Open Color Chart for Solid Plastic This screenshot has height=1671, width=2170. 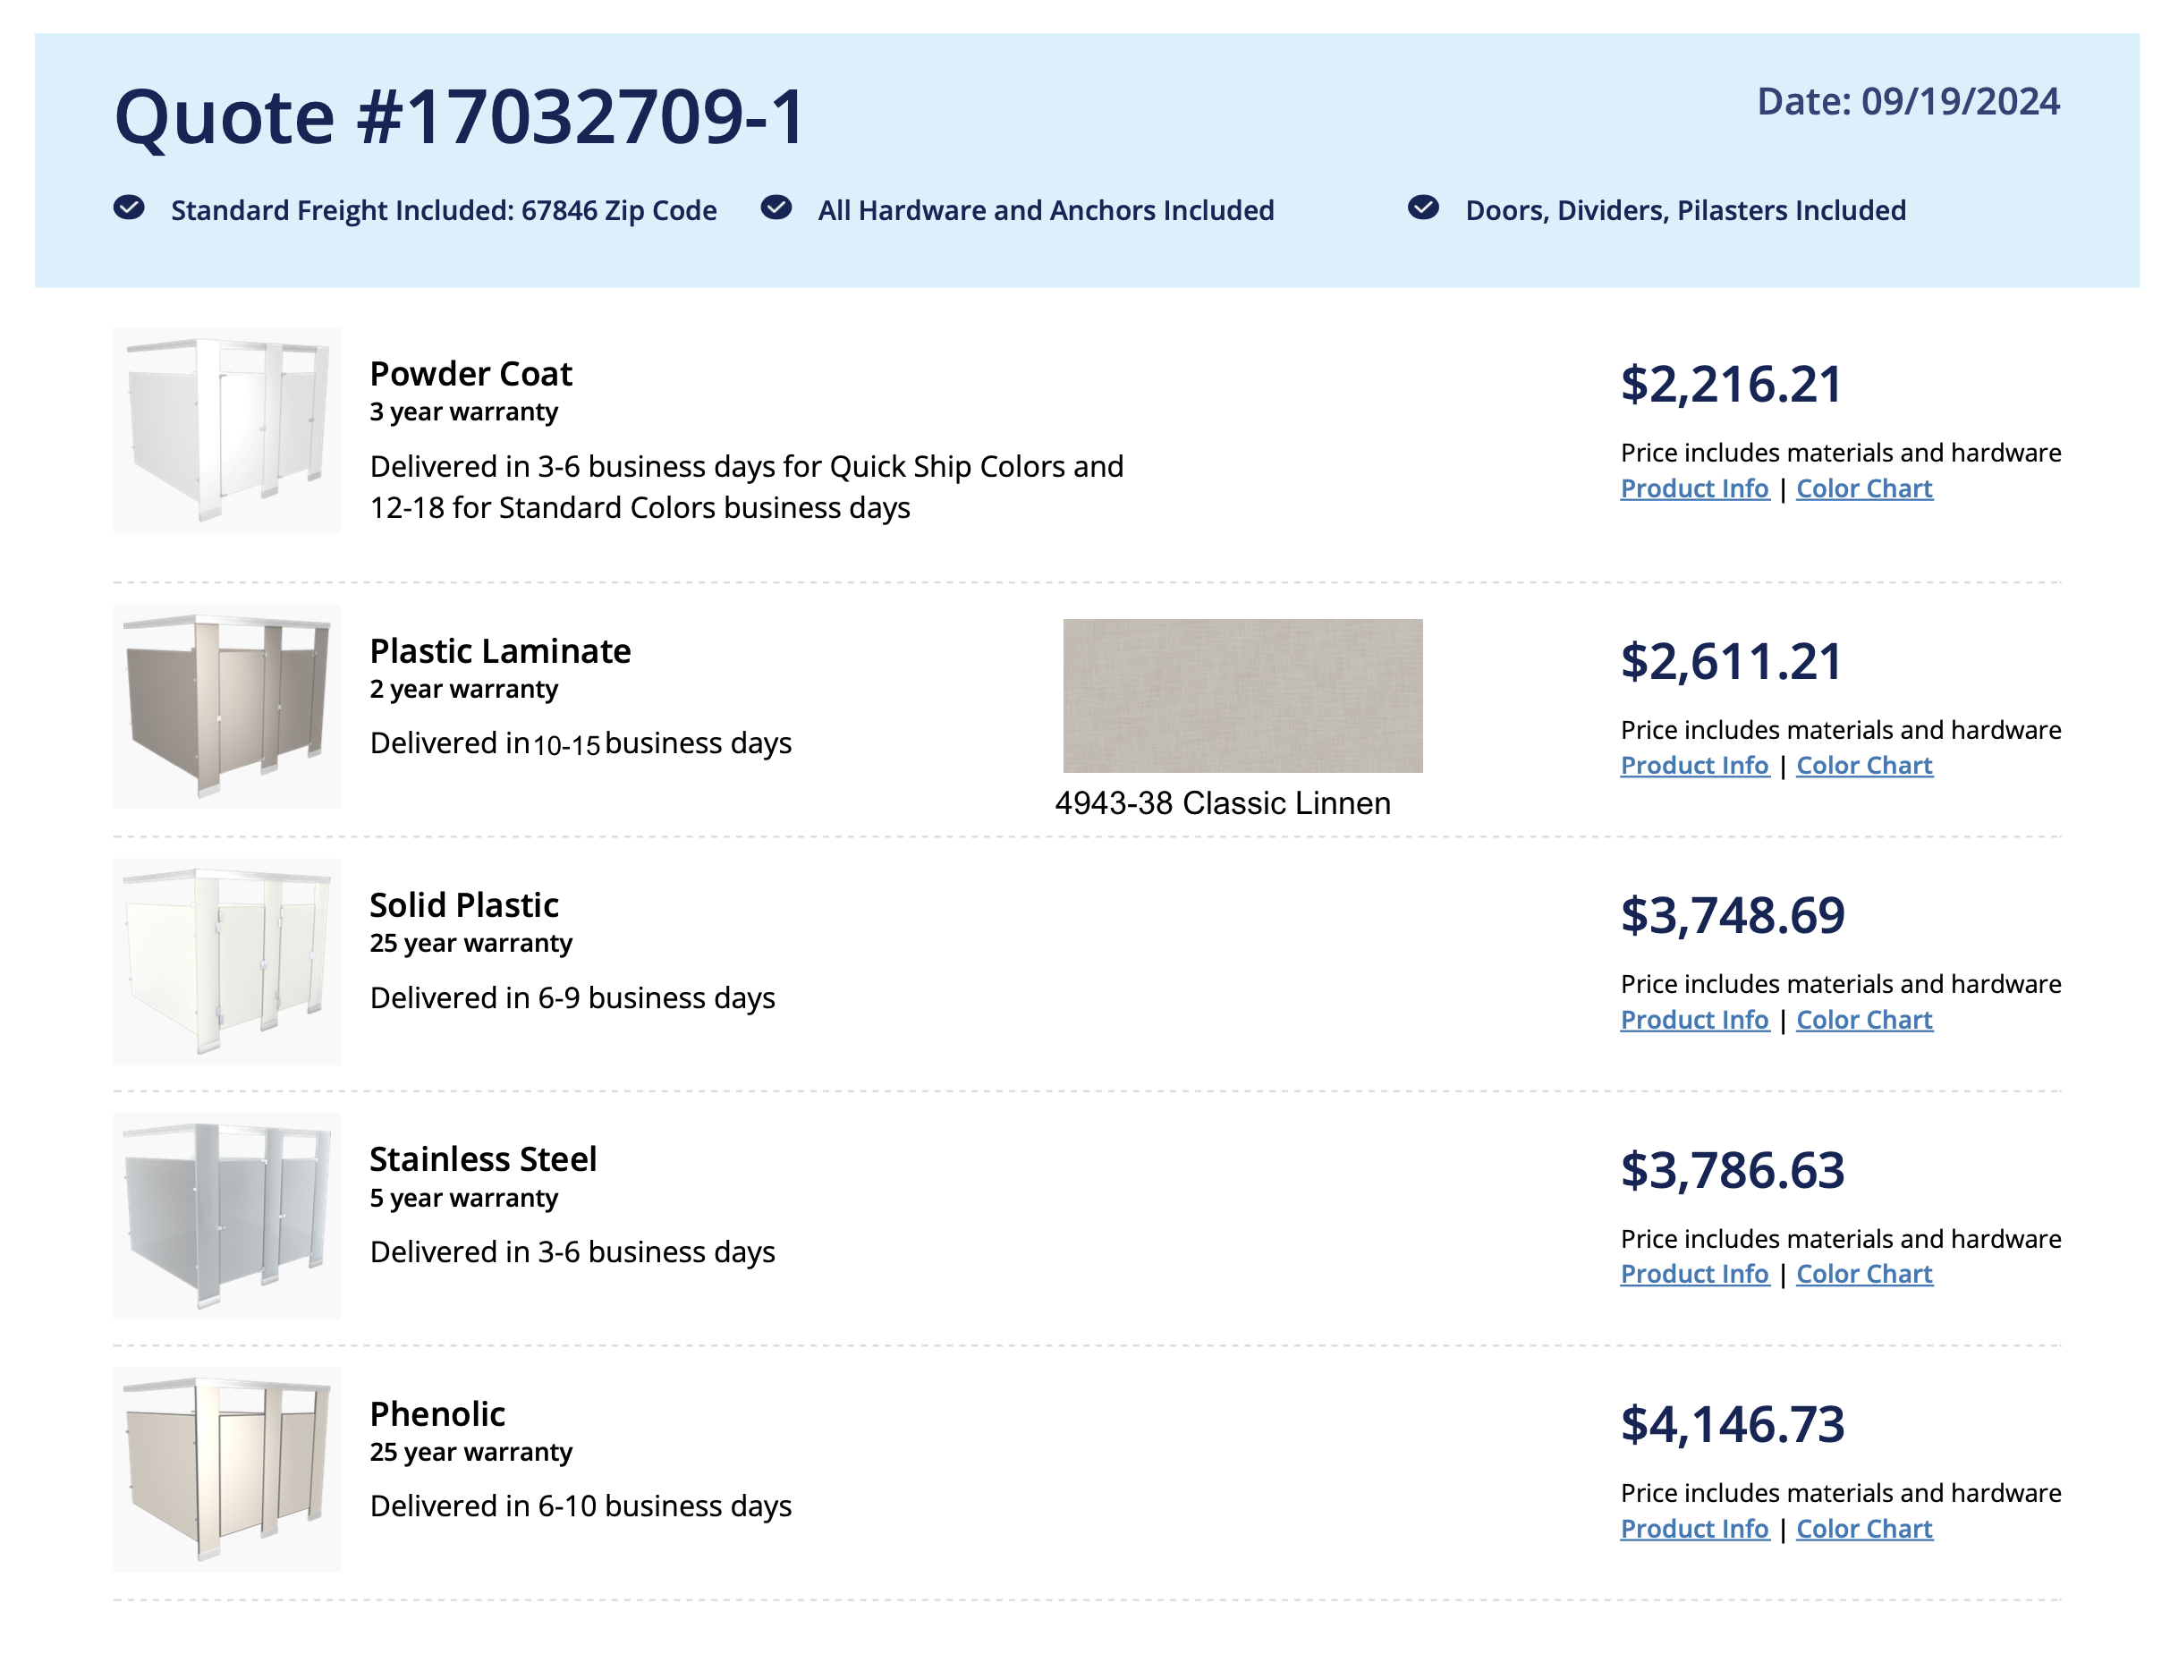[1864, 1021]
